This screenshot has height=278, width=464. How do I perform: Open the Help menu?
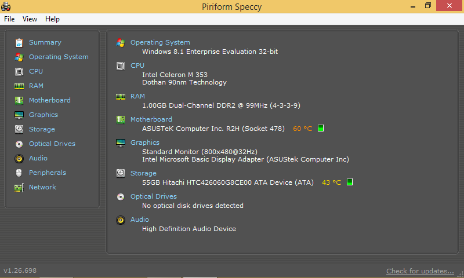point(52,19)
